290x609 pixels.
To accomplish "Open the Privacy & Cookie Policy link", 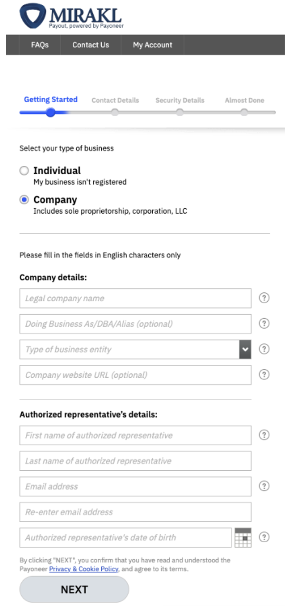I will (84, 569).
